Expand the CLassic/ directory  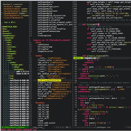tap(7, 33)
